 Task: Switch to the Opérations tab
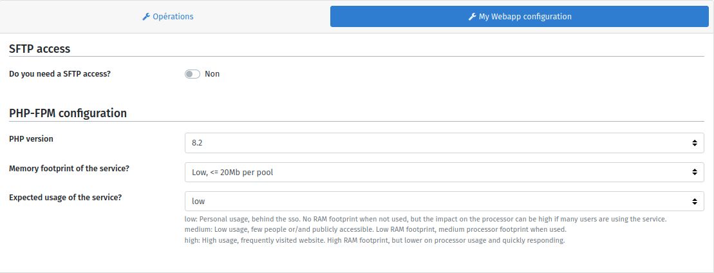167,17
